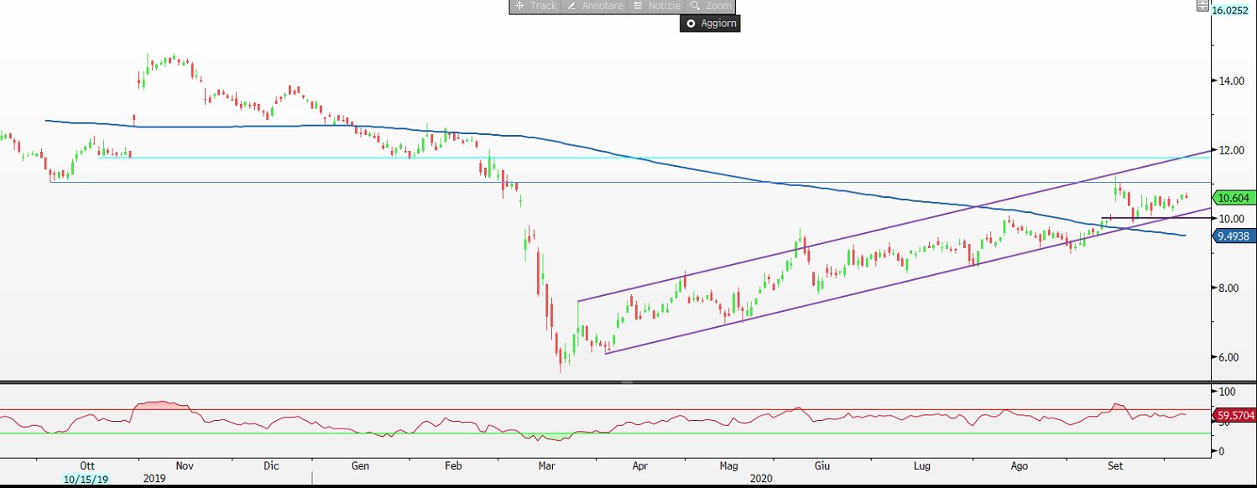This screenshot has height=488, width=1257.
Task: Select the red 59.5704 RSI value tag
Action: pyautogui.click(x=1234, y=414)
